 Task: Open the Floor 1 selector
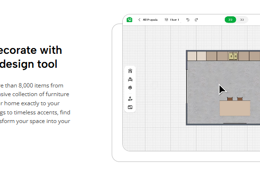pos(172,20)
